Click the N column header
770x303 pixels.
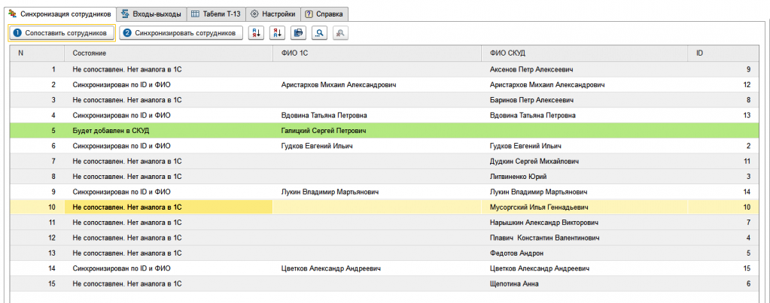point(37,53)
